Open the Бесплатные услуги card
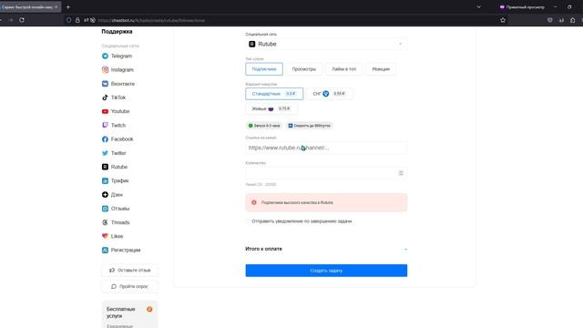Image resolution: width=583 pixels, height=328 pixels. click(129, 314)
